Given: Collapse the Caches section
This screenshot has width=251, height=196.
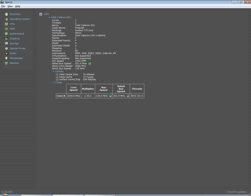Looking at the screenshot, I should pos(53,72).
